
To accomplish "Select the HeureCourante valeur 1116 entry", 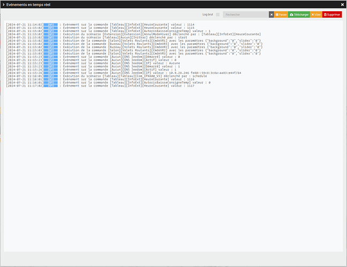I will point(100,79).
